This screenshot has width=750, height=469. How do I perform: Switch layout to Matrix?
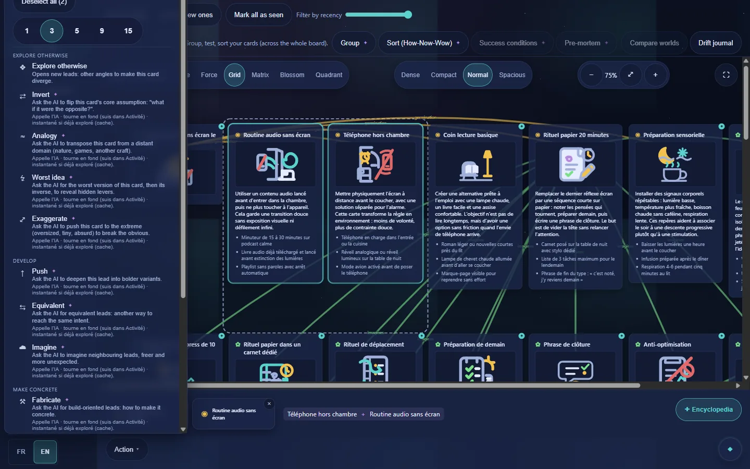[x=260, y=75]
